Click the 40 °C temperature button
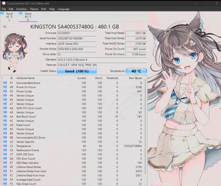 click(136, 71)
